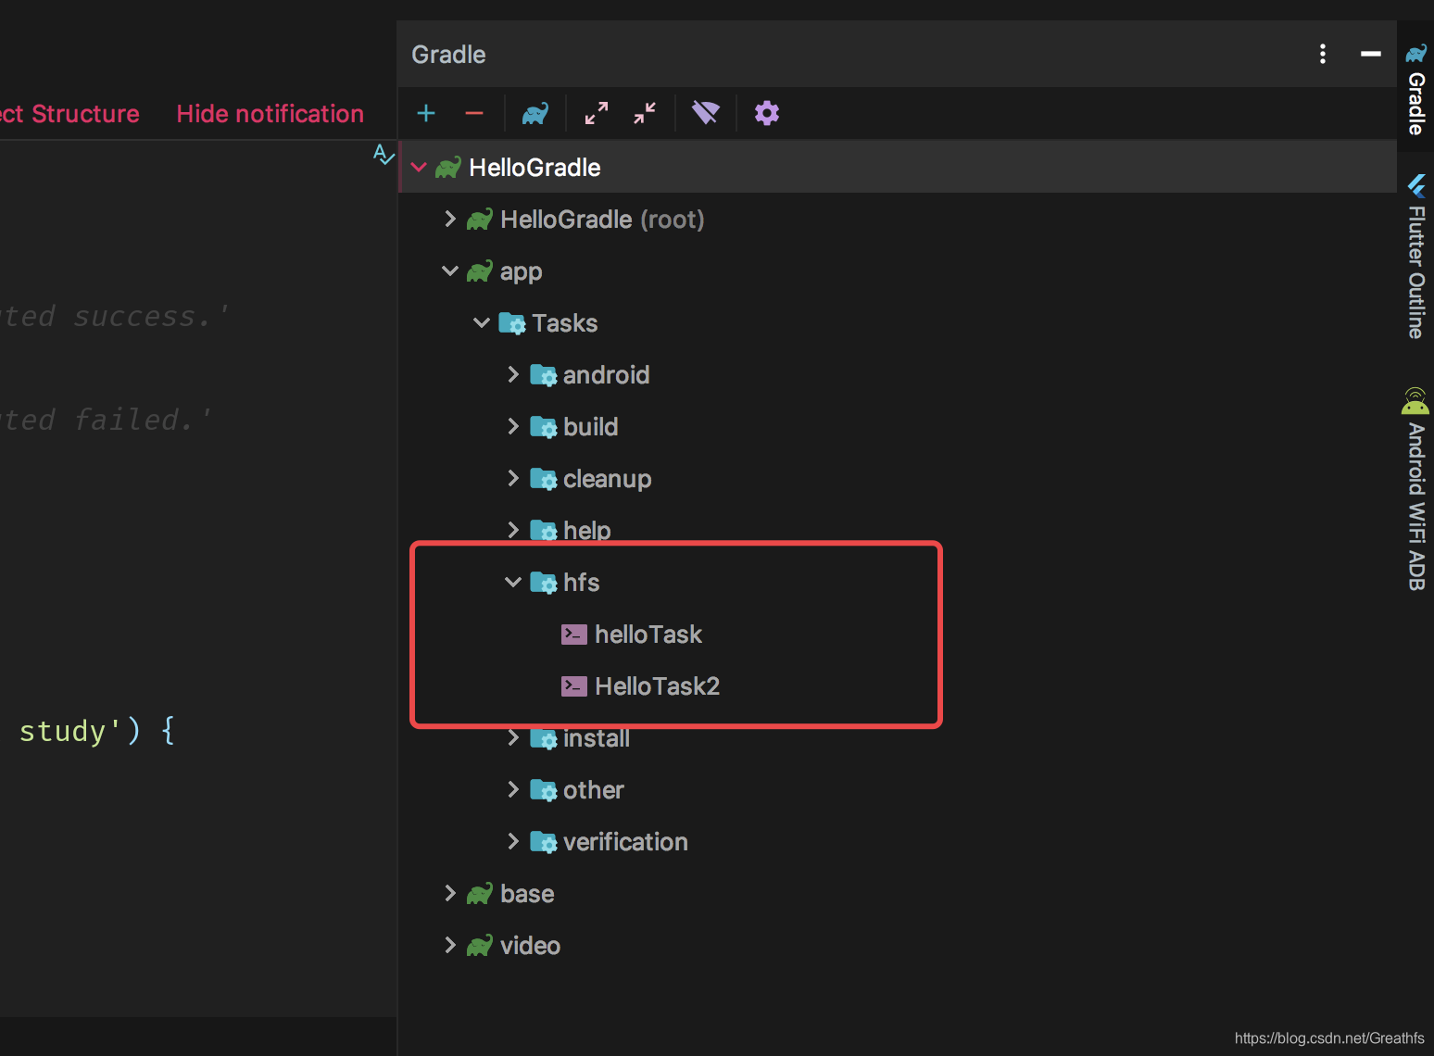Viewport: 1434px width, 1056px height.
Task: Expand the base module node
Action: 450,893
